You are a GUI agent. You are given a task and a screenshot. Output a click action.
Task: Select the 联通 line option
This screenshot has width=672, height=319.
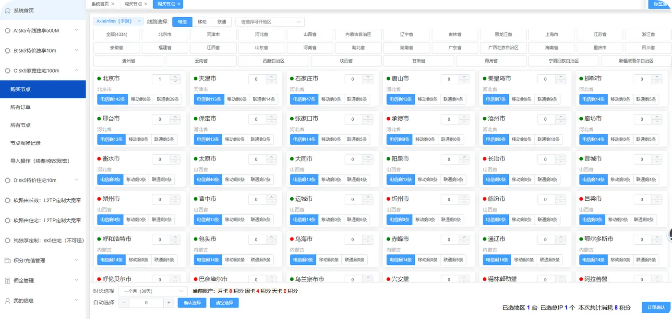point(222,22)
